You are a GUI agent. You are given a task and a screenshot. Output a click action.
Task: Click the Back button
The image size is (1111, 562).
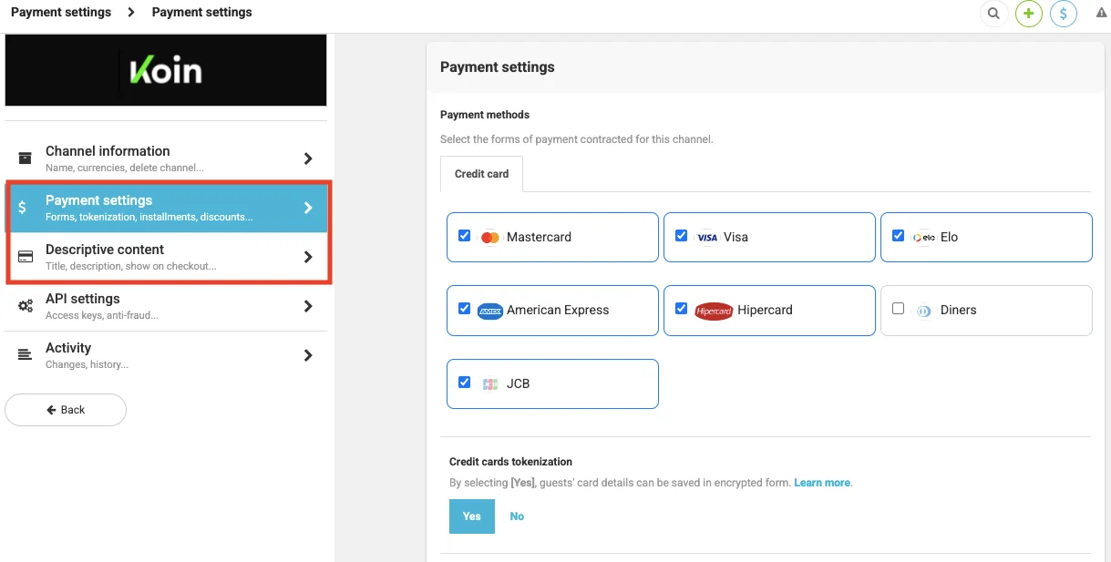pyautogui.click(x=66, y=410)
